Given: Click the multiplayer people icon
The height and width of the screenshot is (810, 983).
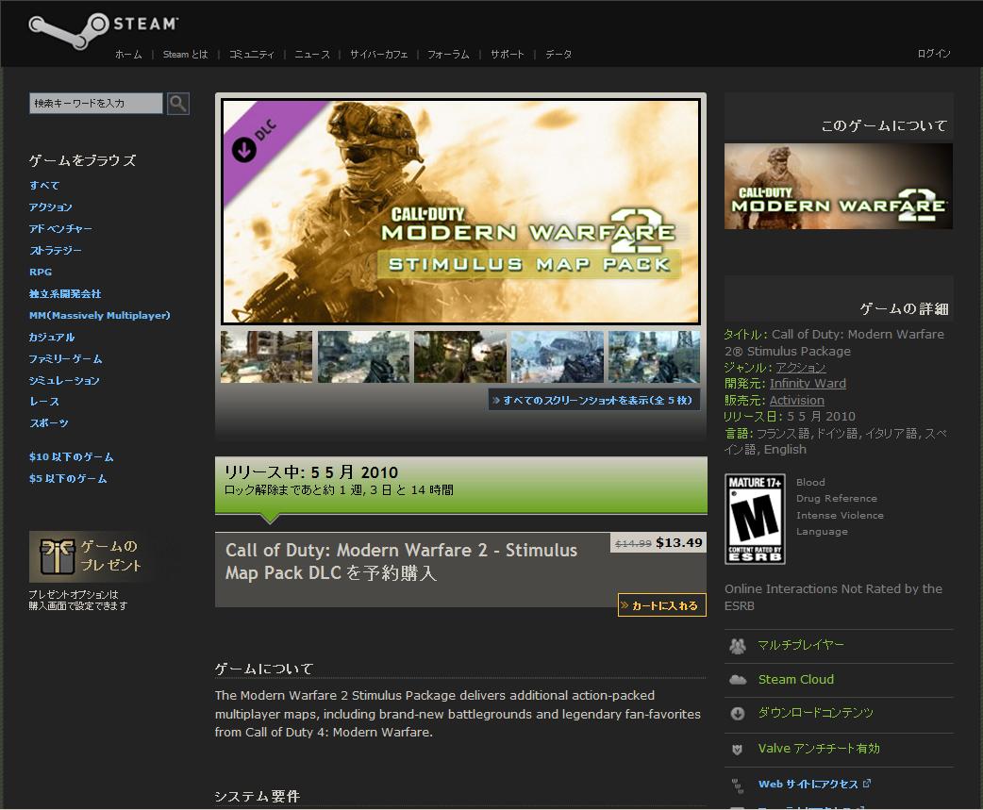Looking at the screenshot, I should pyautogui.click(x=738, y=646).
